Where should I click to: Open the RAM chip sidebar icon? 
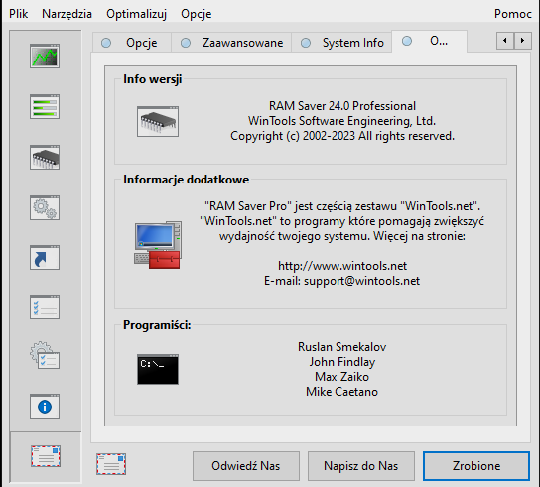click(45, 158)
